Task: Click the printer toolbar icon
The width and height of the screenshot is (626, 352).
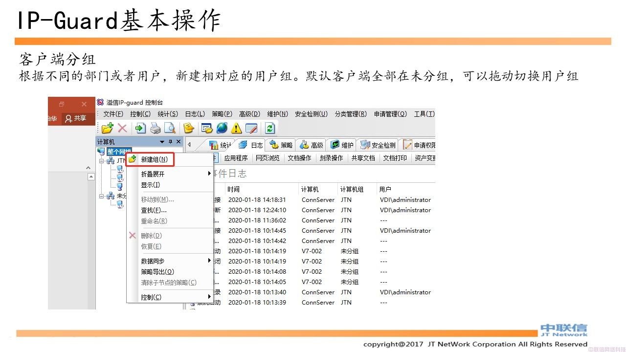Action: pos(156,128)
